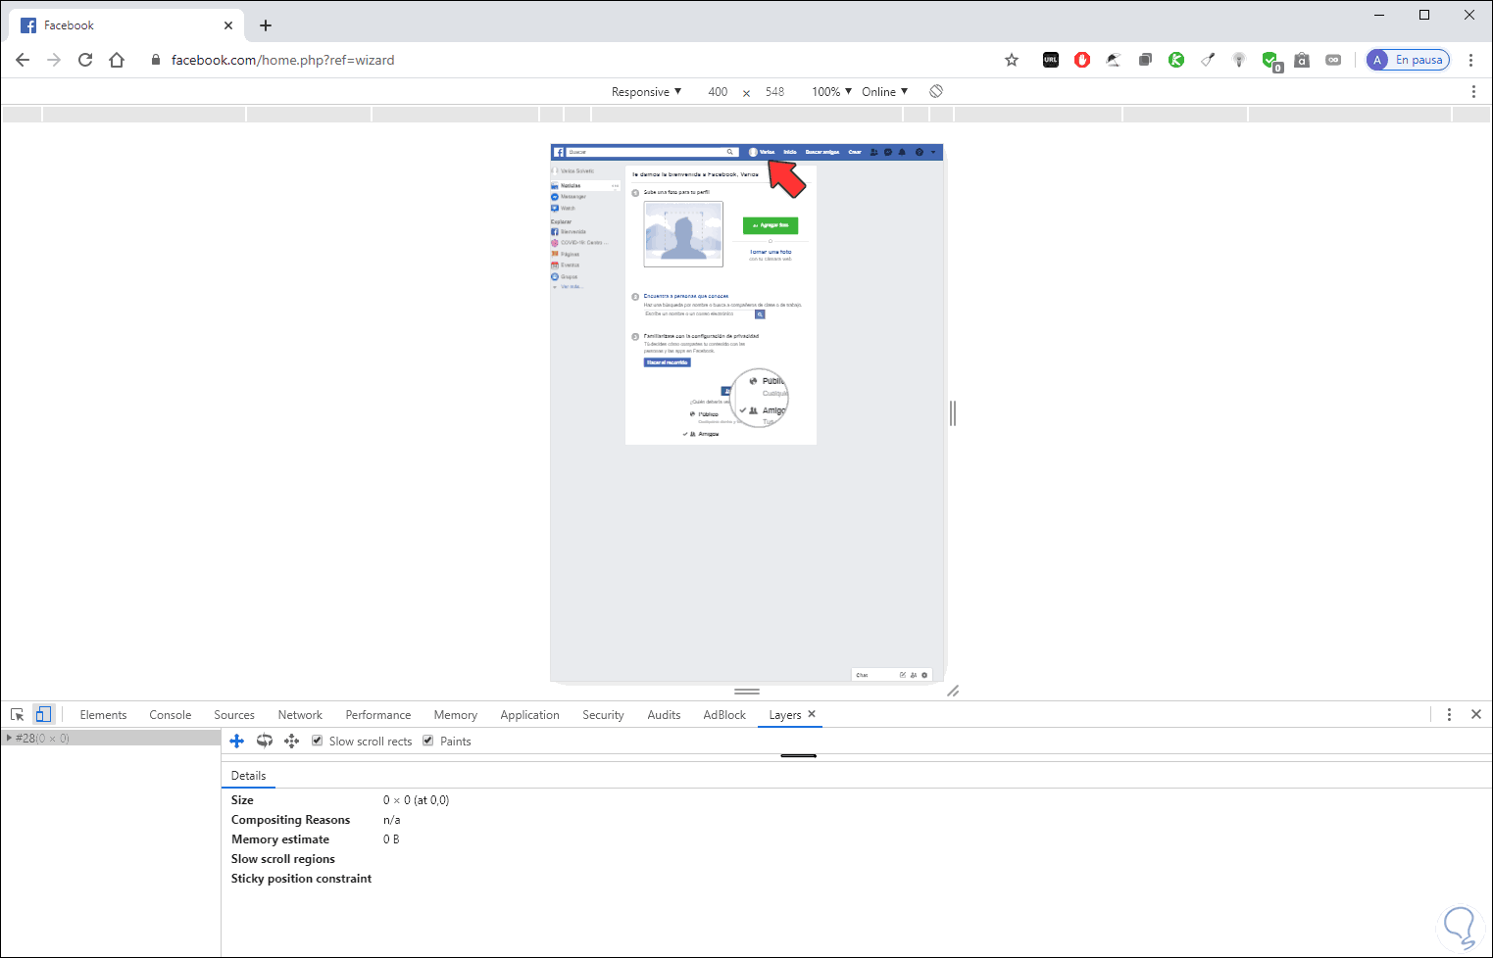Switch to the Memory tab
This screenshot has height=958, width=1493.
(456, 715)
